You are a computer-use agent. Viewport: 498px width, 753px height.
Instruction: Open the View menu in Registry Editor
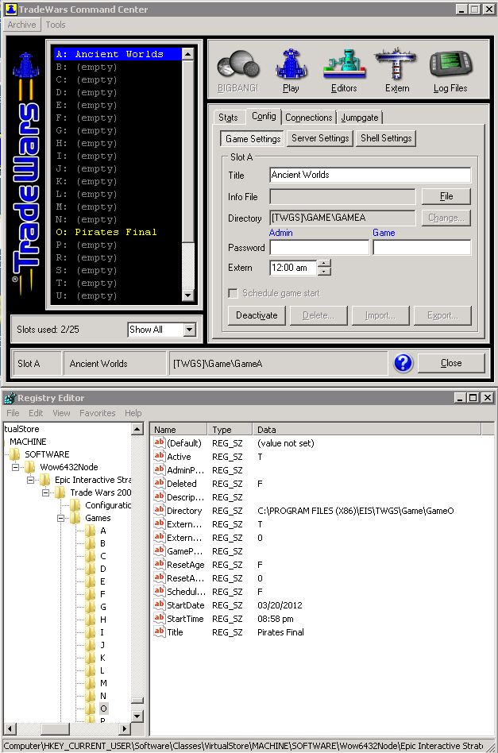[61, 413]
